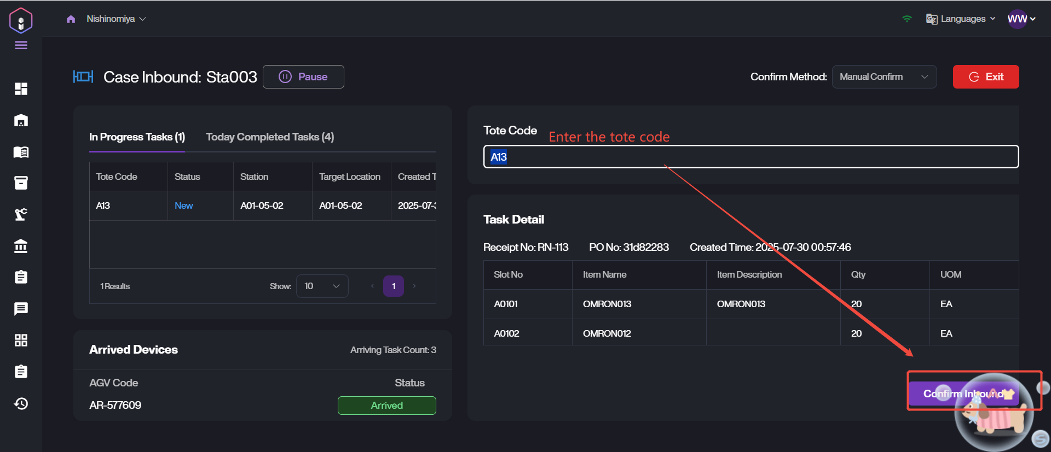Click the dashboard icon in sidebar
Image resolution: width=1051 pixels, height=452 pixels.
(x=21, y=89)
